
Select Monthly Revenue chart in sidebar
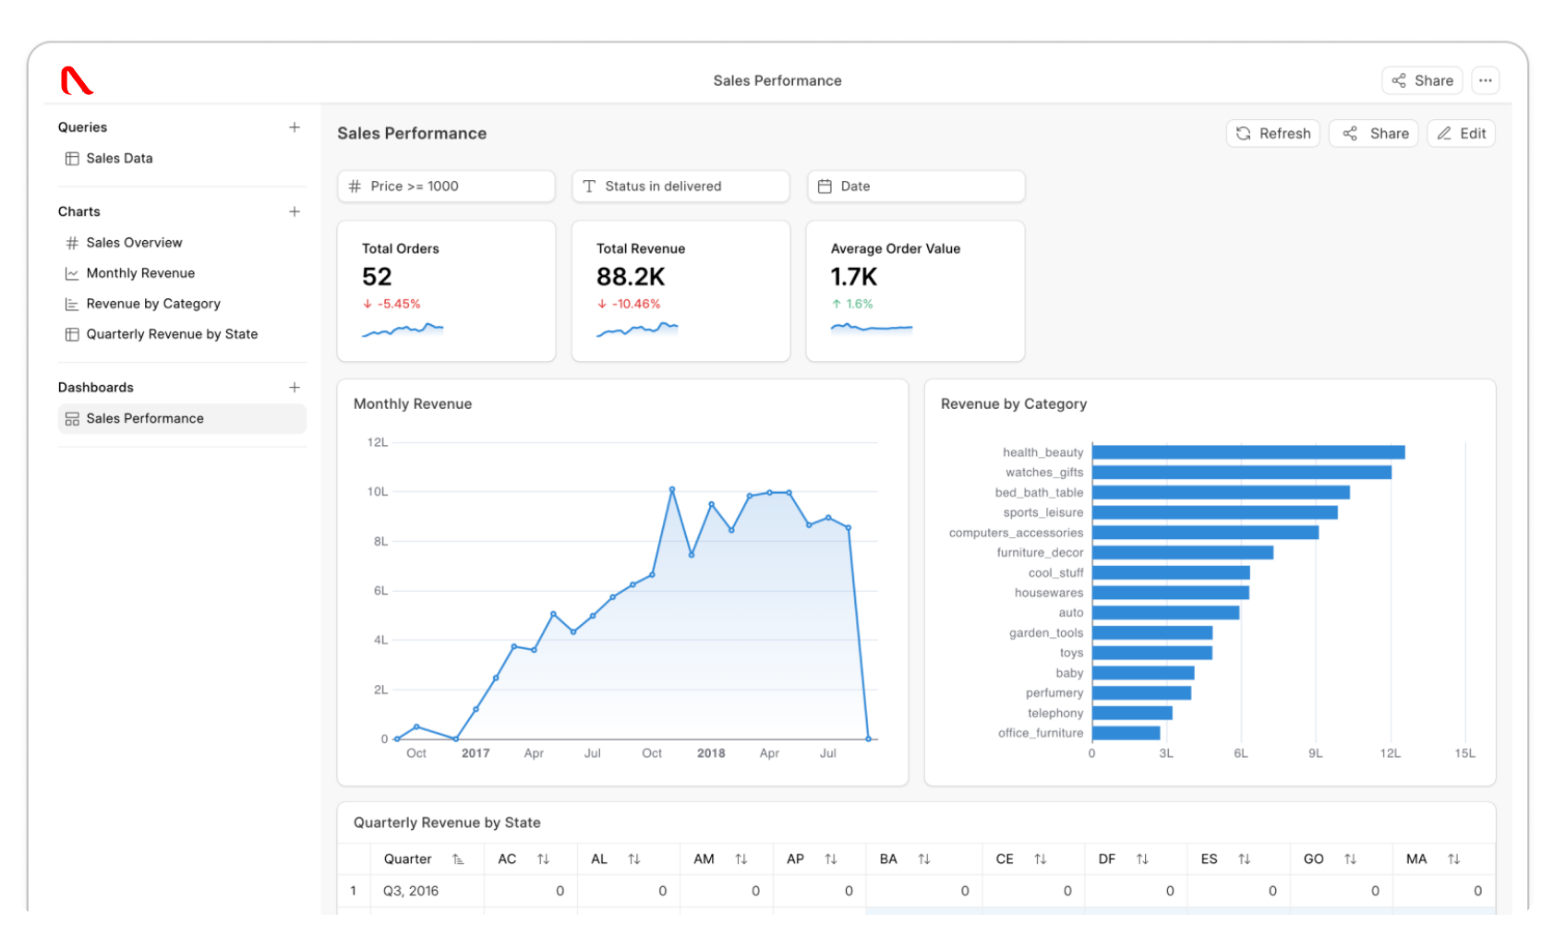(x=140, y=273)
